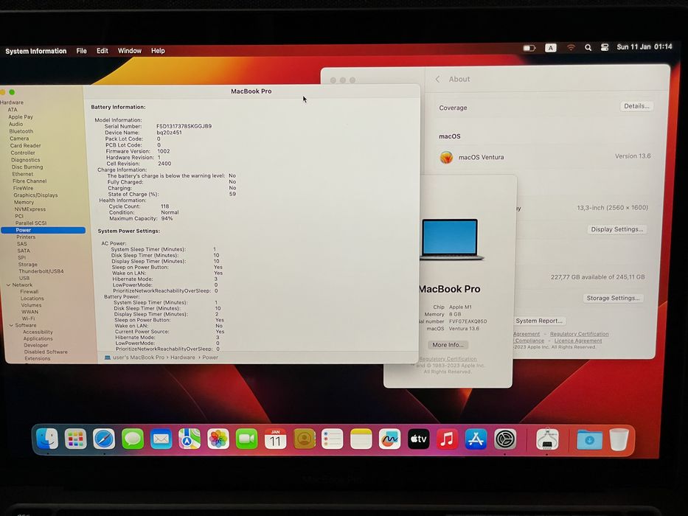Open FaceTime in the Dock
The height and width of the screenshot is (516, 688).
[x=246, y=439]
